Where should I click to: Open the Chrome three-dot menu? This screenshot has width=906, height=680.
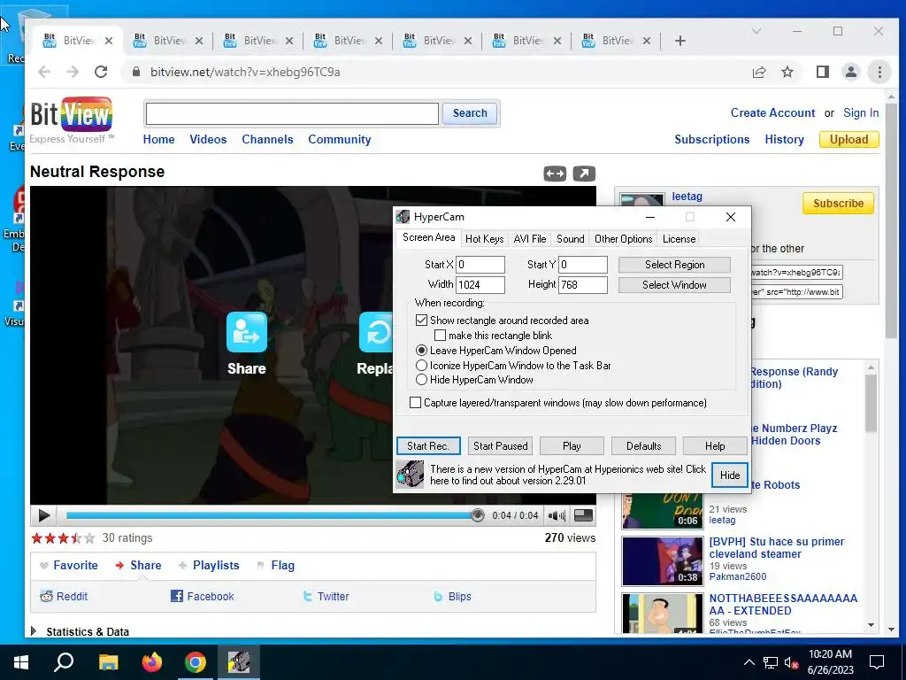(x=879, y=72)
